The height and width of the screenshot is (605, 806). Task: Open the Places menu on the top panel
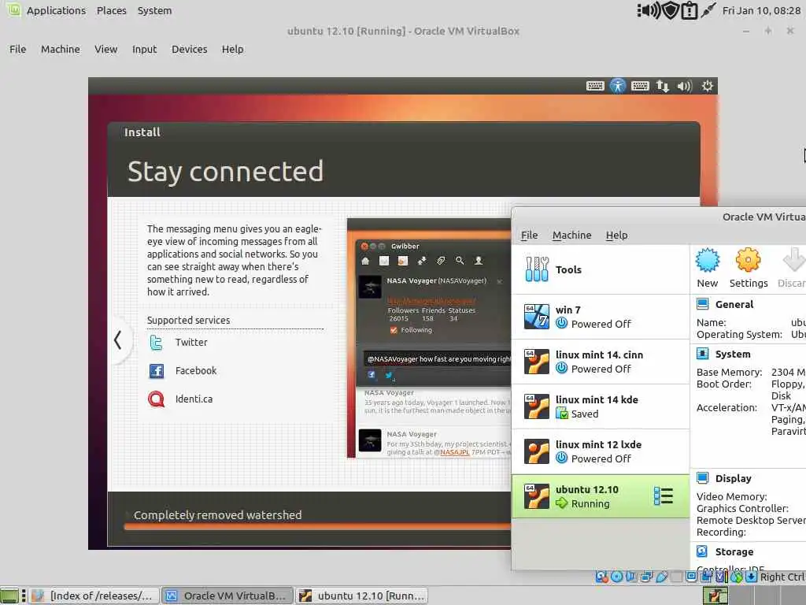point(111,10)
